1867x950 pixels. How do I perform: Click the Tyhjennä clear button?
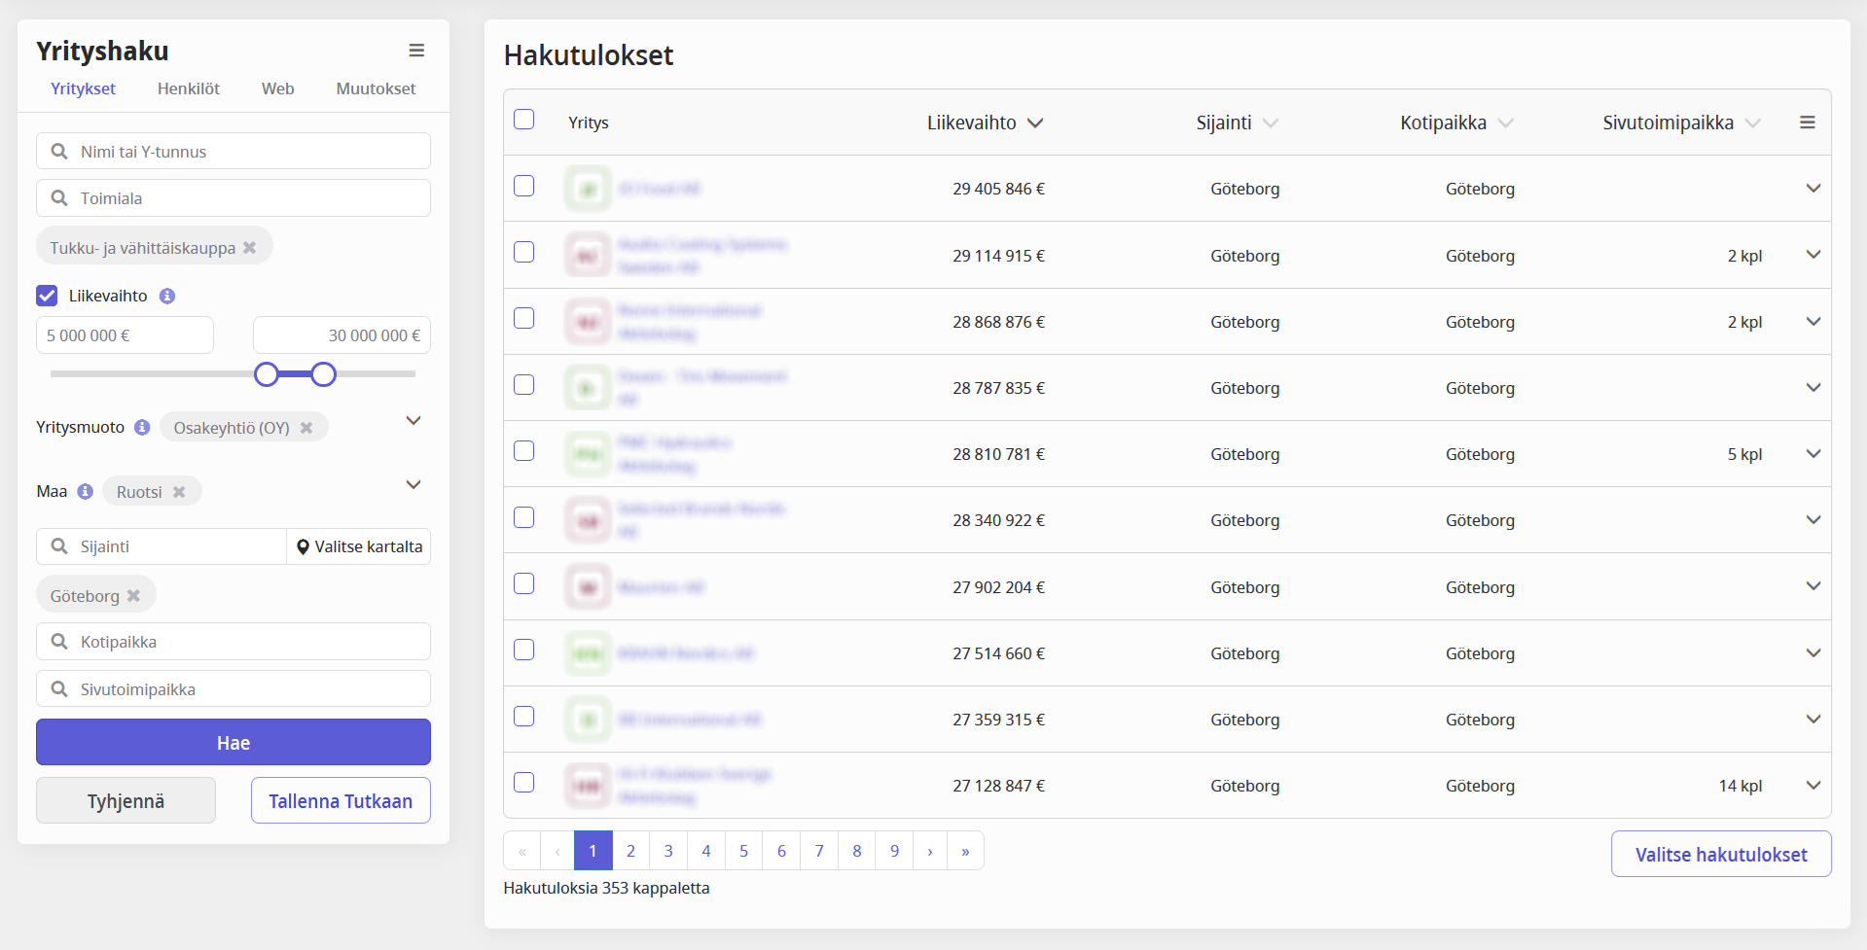click(x=126, y=801)
